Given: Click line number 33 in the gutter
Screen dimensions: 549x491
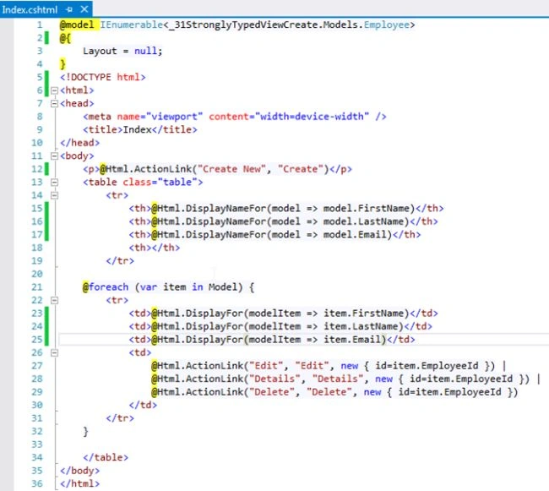Looking at the screenshot, I should (37, 445).
